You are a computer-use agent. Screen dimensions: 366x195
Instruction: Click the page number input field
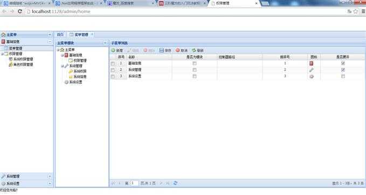pyautogui.click(x=134, y=183)
